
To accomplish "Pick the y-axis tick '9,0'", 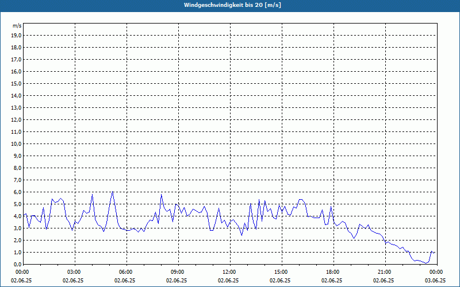I will 18,156.
